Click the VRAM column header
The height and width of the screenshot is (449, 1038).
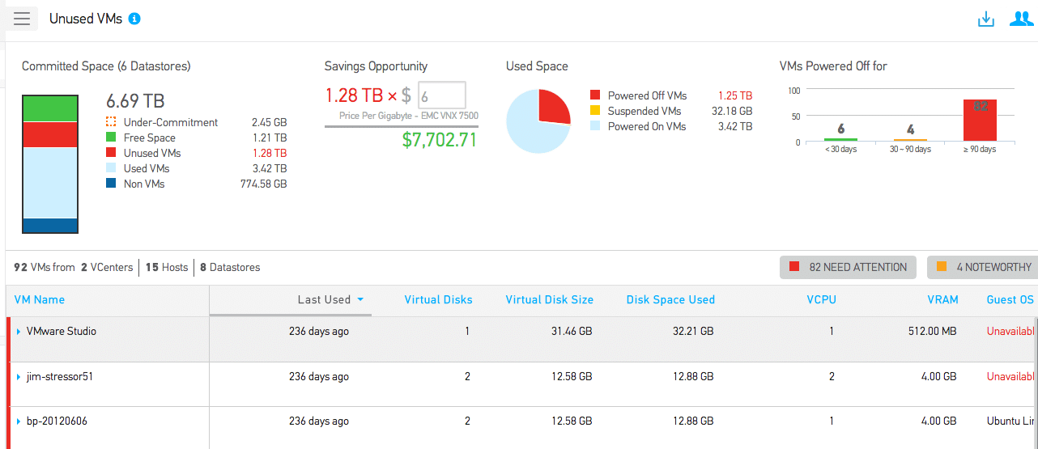click(942, 299)
